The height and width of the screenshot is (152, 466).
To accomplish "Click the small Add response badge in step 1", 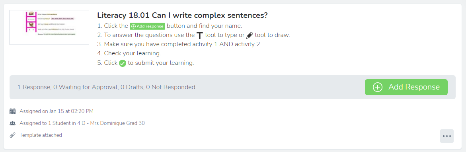I will (147, 26).
